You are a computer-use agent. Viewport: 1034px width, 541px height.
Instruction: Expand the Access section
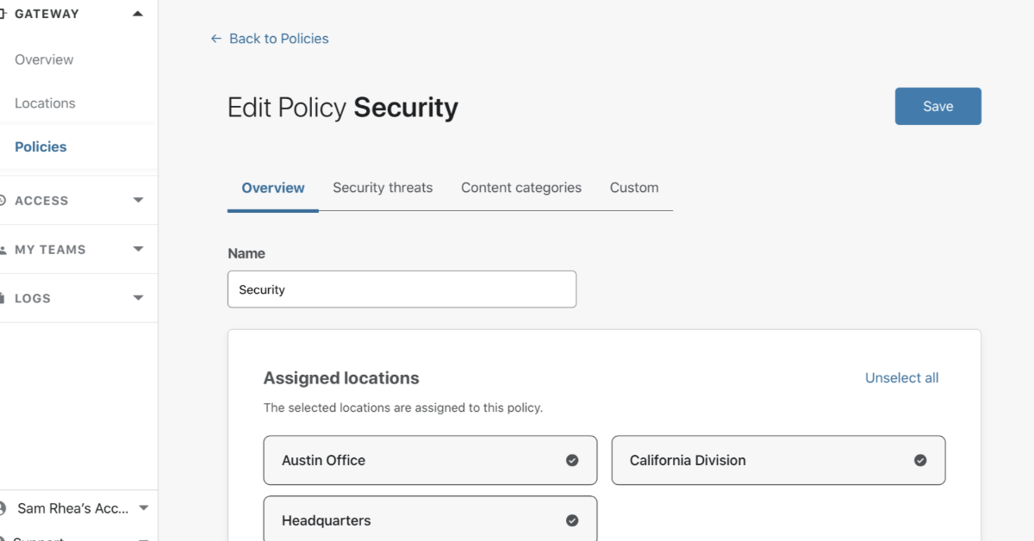tap(138, 200)
